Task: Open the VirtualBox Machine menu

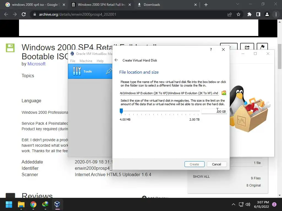Action: [86, 61]
